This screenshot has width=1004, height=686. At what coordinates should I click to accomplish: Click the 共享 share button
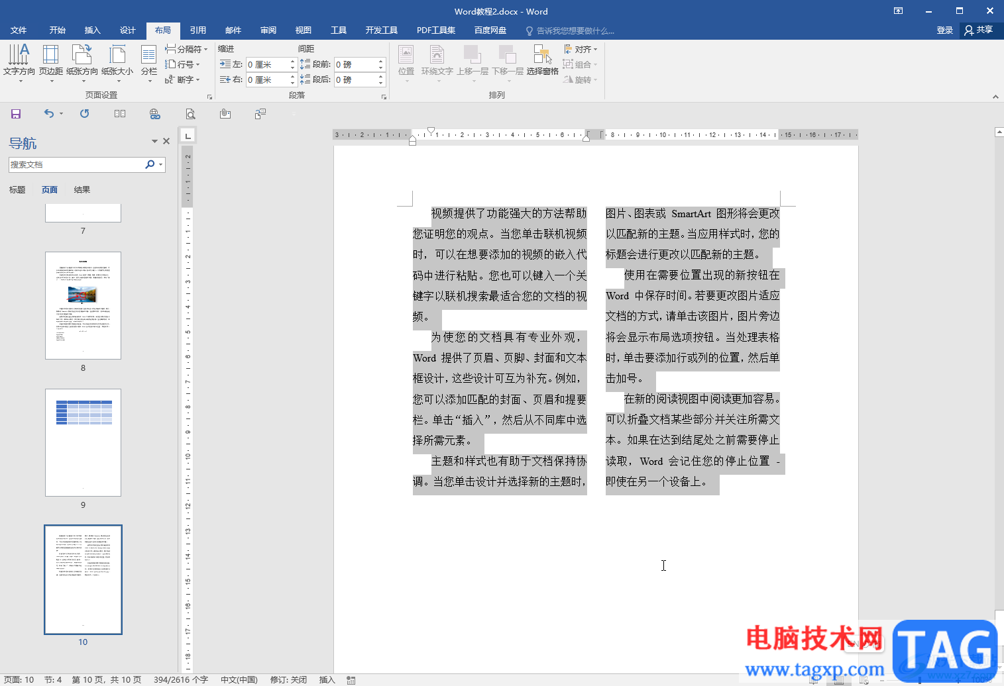[979, 30]
